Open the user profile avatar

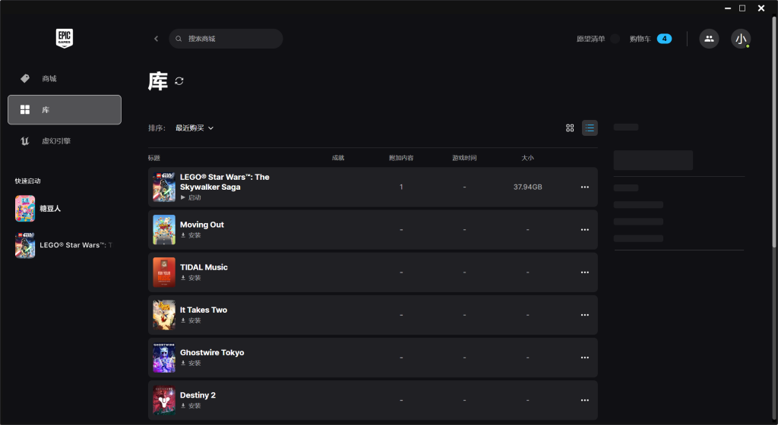[741, 39]
